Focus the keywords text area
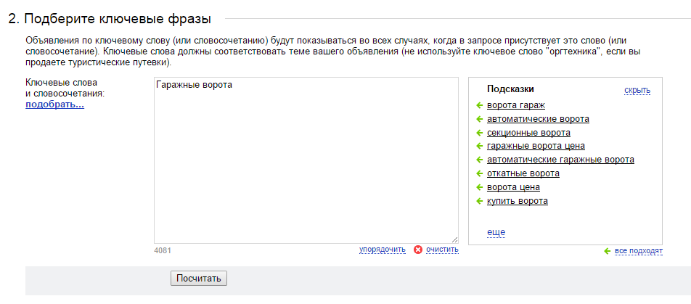This screenshot has height=304, width=691. point(306,160)
